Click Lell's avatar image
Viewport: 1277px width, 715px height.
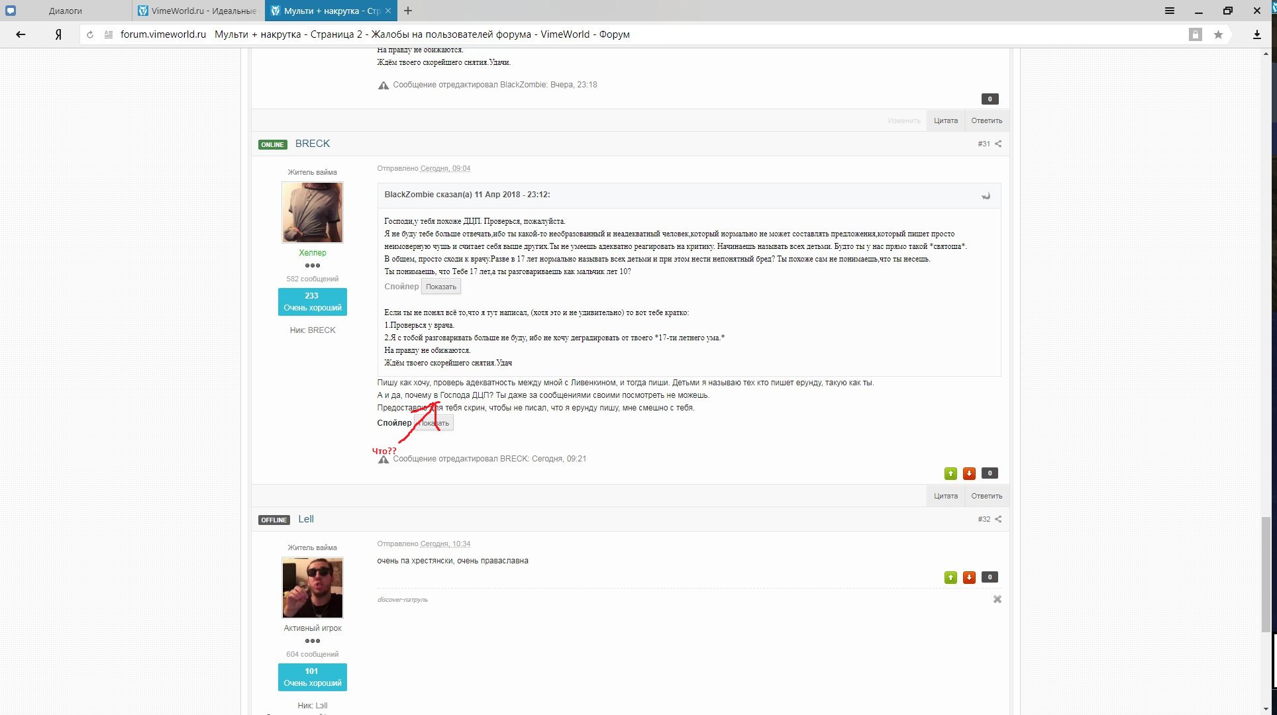click(x=312, y=588)
